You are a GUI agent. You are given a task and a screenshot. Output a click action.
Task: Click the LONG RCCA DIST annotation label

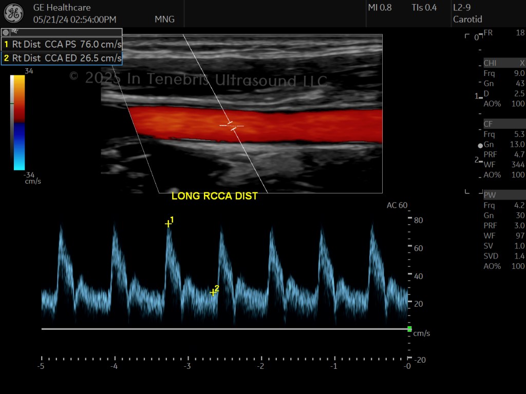click(x=214, y=196)
